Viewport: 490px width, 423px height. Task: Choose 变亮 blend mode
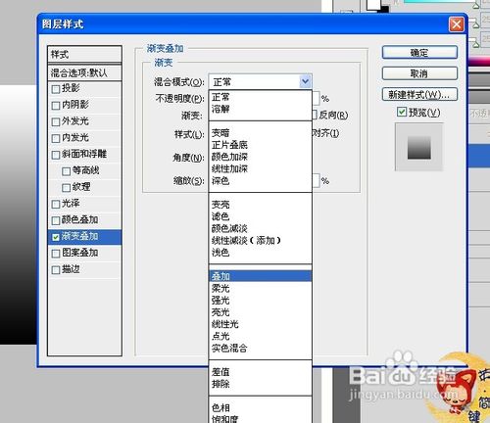261,205
